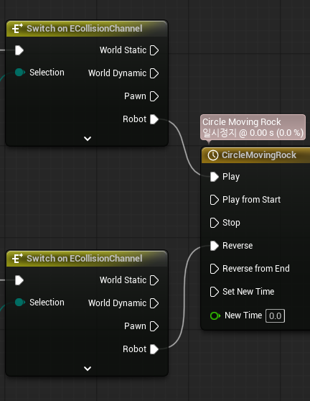This screenshot has width=310, height=401.
Task: Click the Play from Start input pin
Action: [x=215, y=200]
